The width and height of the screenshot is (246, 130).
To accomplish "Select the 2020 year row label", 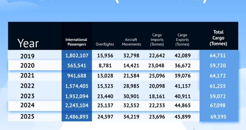I will [x=27, y=66].
